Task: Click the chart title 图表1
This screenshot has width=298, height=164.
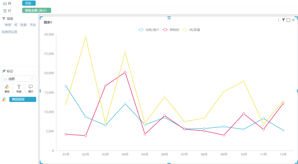Action: click(48, 22)
